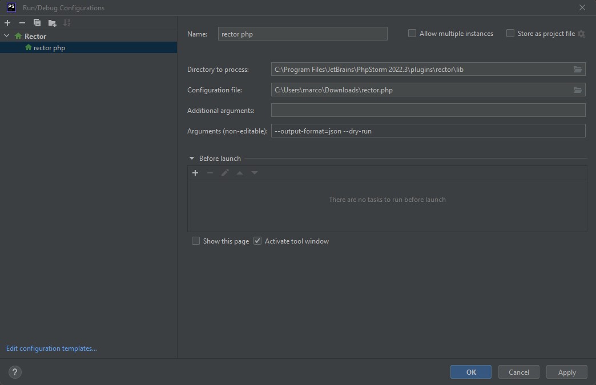Sort configurations alphabetically

67,23
